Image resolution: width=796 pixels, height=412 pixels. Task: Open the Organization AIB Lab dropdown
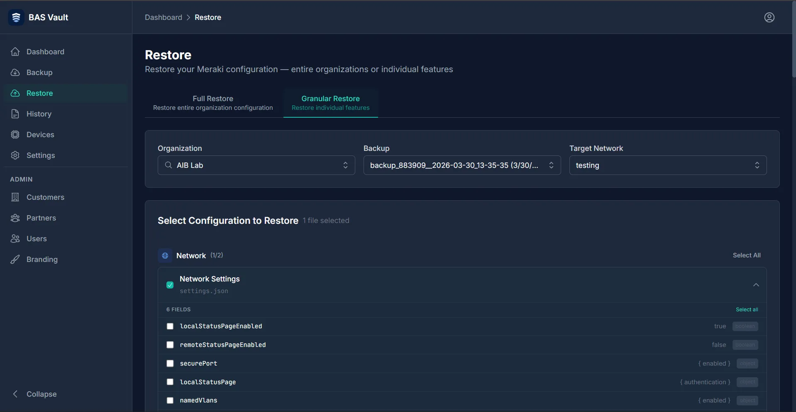[256, 165]
